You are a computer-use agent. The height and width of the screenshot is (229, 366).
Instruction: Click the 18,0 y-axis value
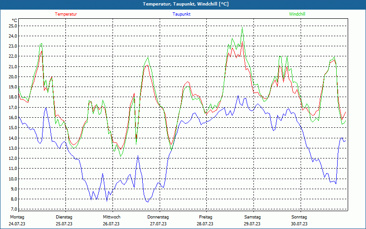[x=13, y=97]
